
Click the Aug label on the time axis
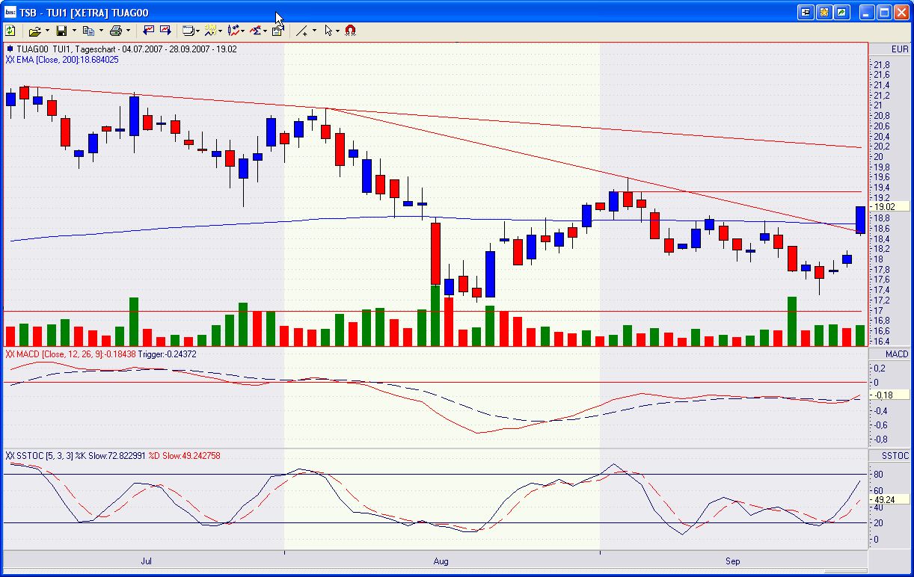pyautogui.click(x=441, y=561)
